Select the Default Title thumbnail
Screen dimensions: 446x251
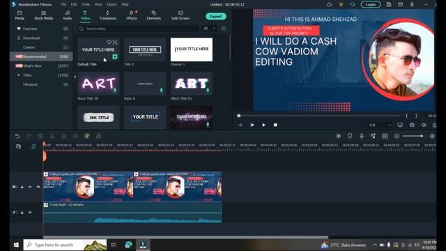pos(98,50)
